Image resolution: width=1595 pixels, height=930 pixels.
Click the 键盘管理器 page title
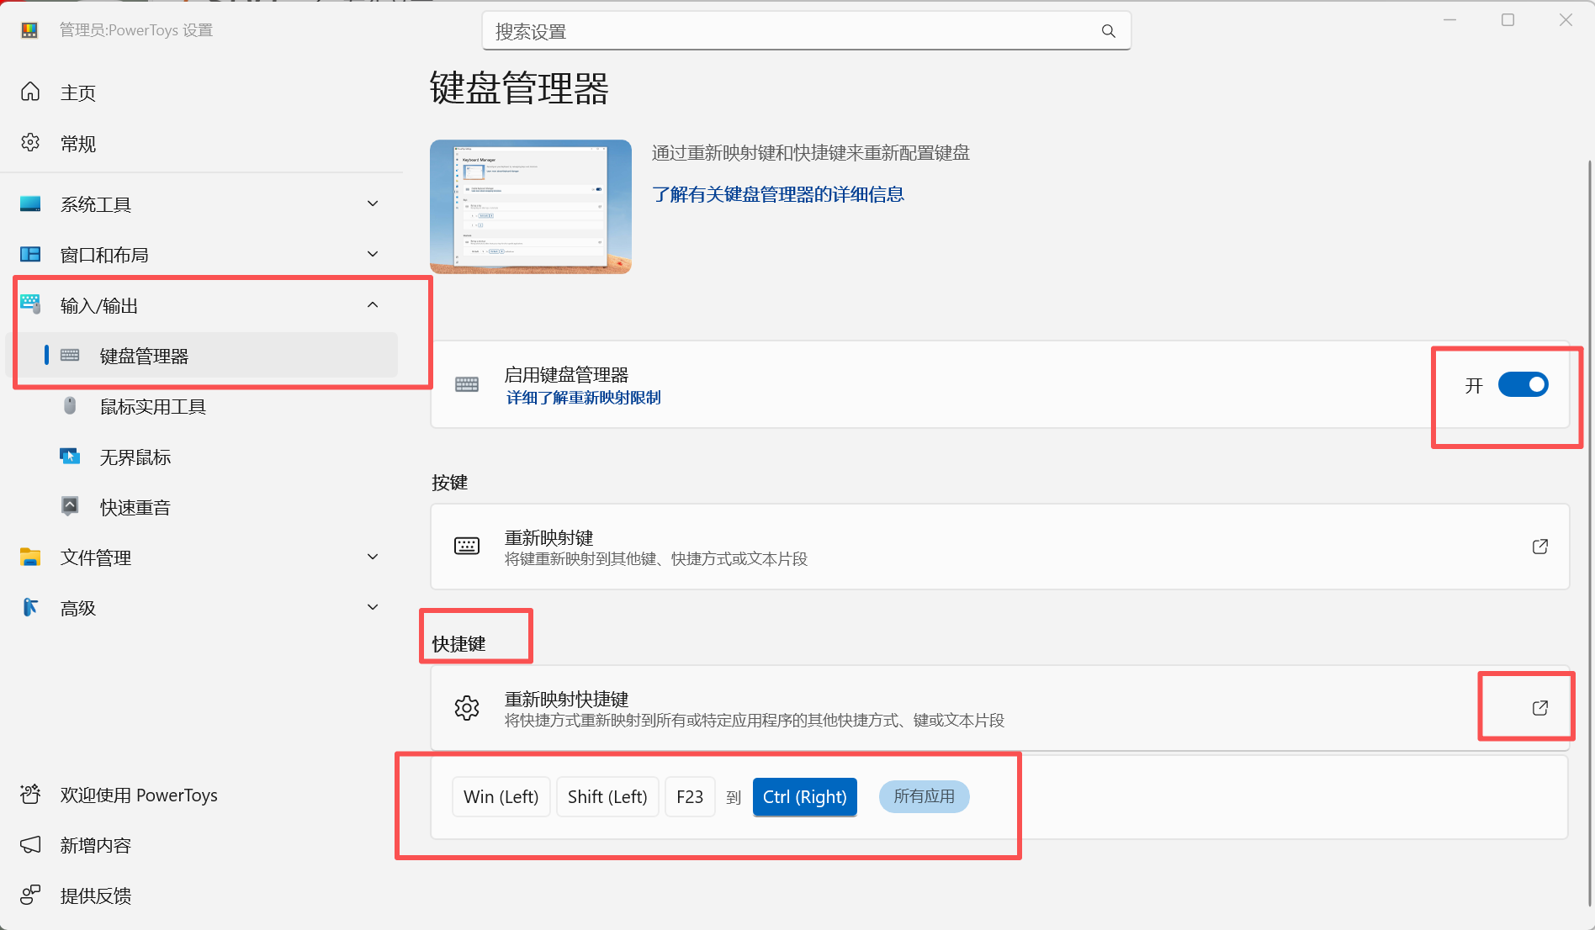(x=519, y=88)
